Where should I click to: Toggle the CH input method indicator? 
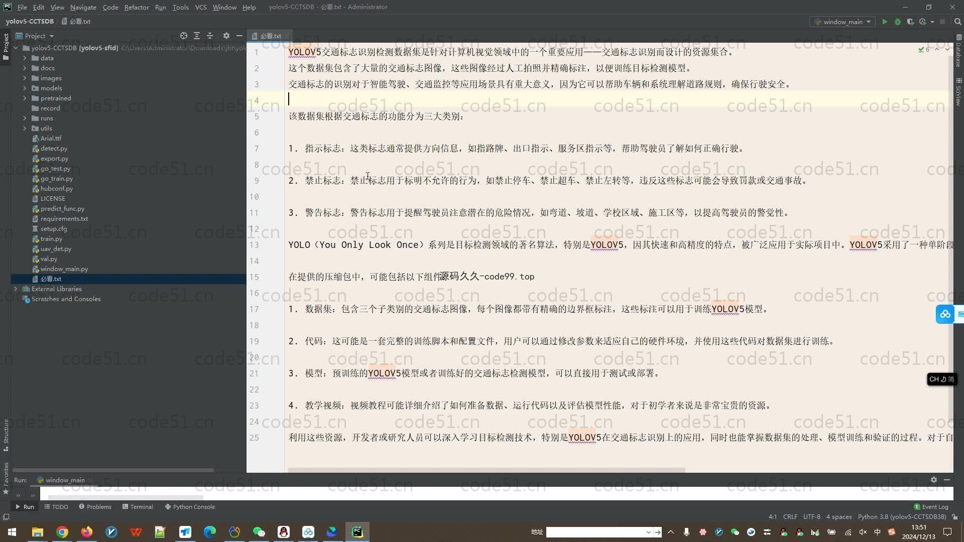941,379
